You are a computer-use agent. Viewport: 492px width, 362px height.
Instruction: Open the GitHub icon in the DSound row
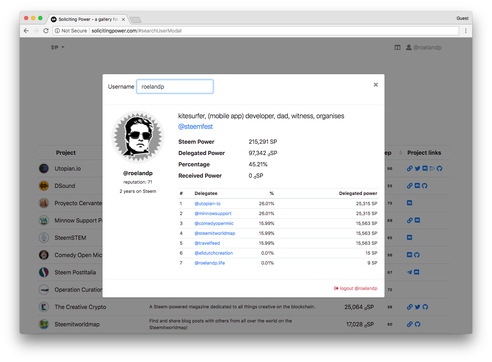[x=424, y=186]
